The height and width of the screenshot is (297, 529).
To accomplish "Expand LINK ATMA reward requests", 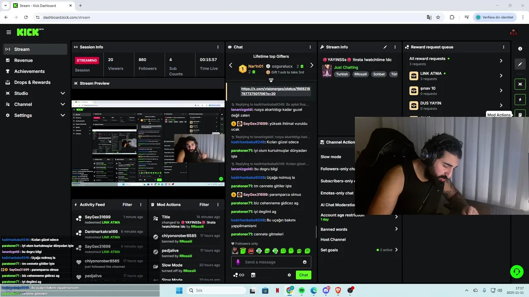I will click(x=501, y=76).
